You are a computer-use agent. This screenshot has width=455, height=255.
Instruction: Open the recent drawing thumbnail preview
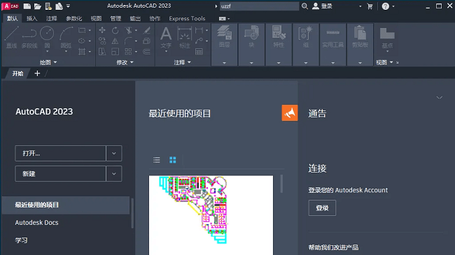(211, 215)
